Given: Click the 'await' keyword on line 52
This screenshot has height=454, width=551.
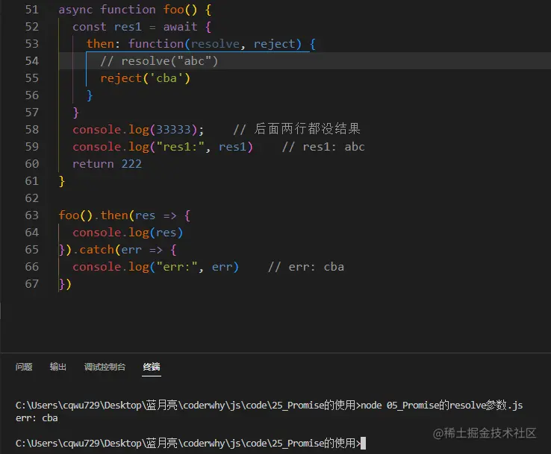Looking at the screenshot, I should click(x=180, y=27).
